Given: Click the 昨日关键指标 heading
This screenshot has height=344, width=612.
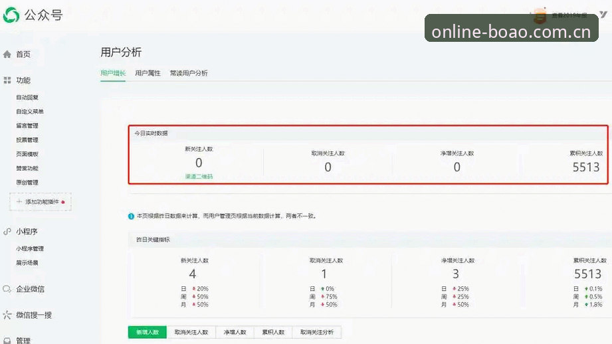Looking at the screenshot, I should (x=153, y=240).
